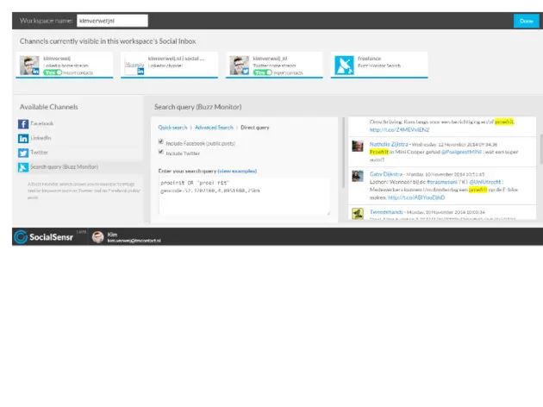Click the Tweedehands avatar thumbnail
The image size is (543, 407).
[358, 213]
